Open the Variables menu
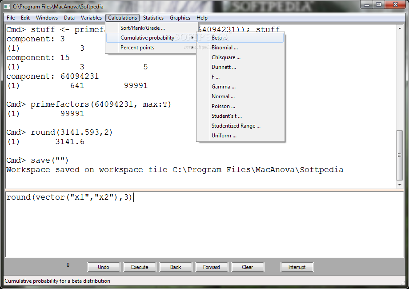Screen dimensions: 409x289 [x=91, y=18]
